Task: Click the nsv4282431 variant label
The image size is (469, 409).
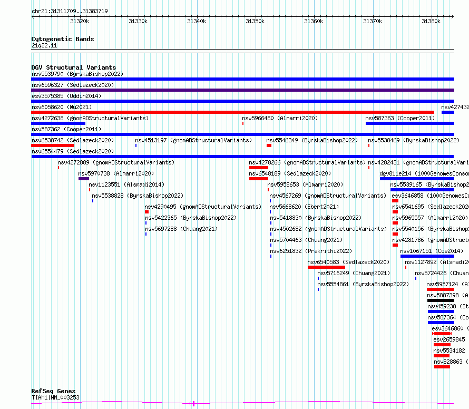Action: [418, 162]
